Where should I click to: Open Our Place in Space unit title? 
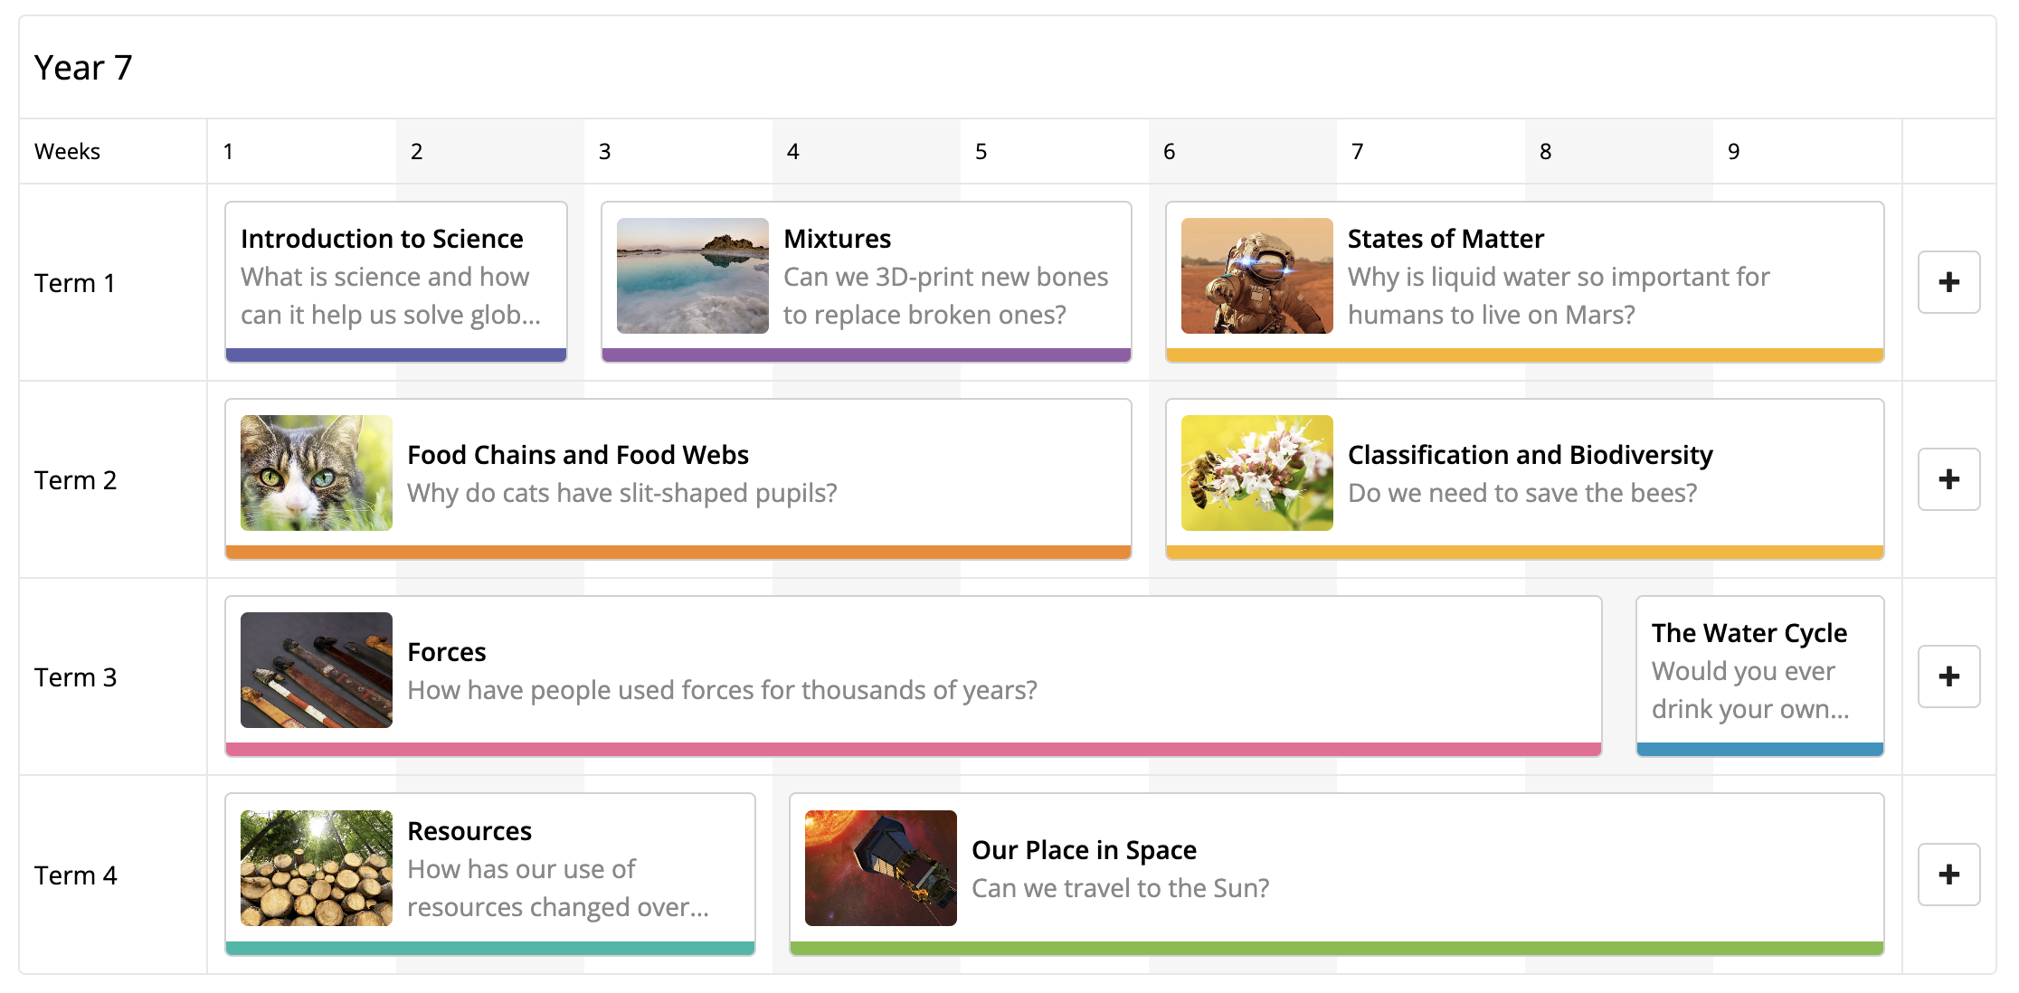pos(1083,850)
